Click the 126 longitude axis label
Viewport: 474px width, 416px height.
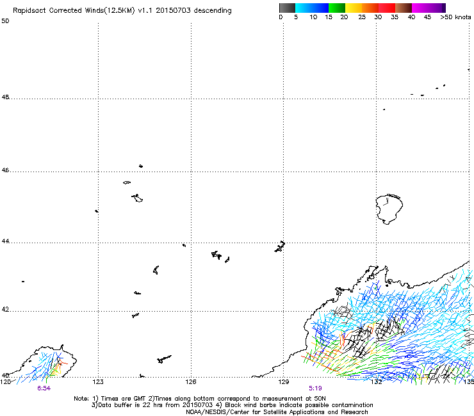(191, 382)
